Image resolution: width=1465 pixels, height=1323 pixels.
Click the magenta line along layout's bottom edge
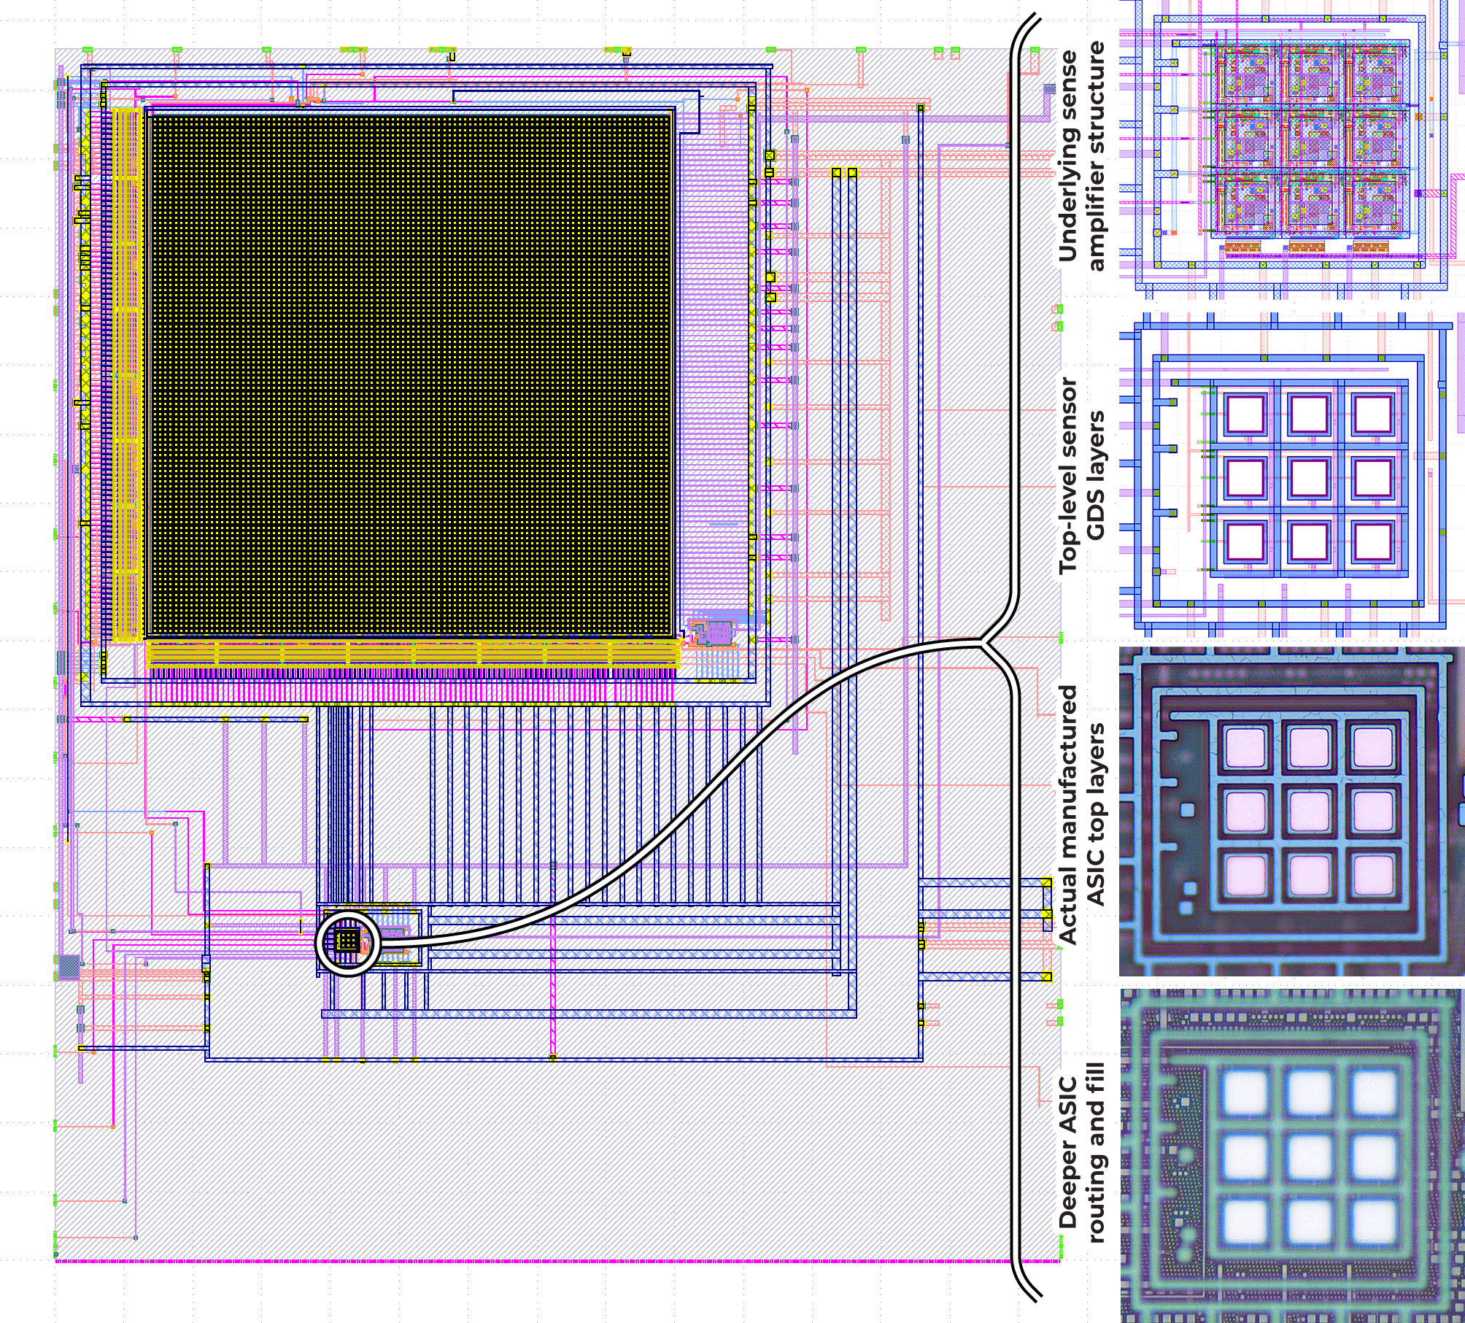[x=554, y=1261]
